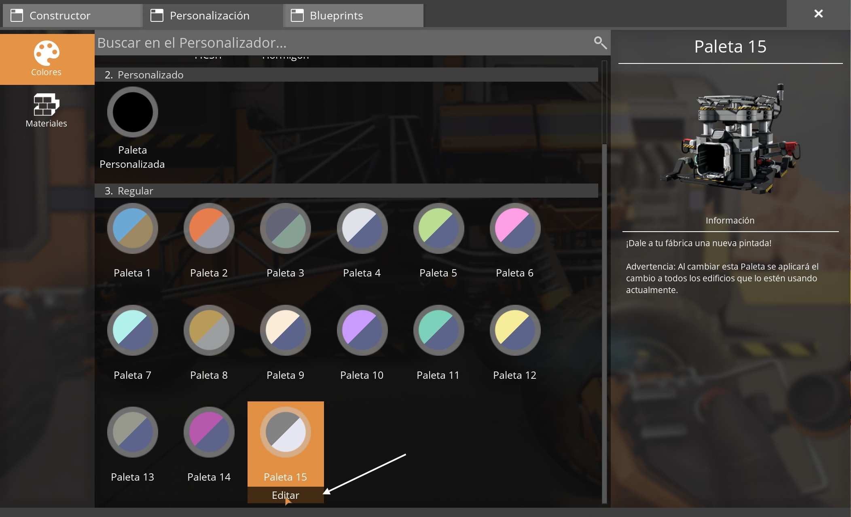Choose the yellow Paleta 12 swatch
851x517 pixels.
(x=514, y=330)
